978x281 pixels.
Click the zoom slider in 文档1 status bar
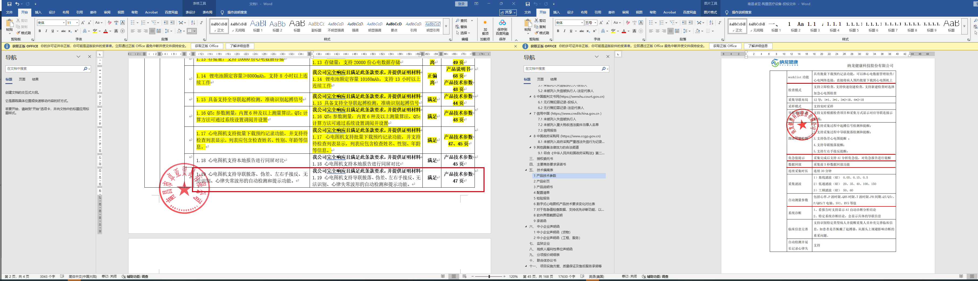point(489,276)
